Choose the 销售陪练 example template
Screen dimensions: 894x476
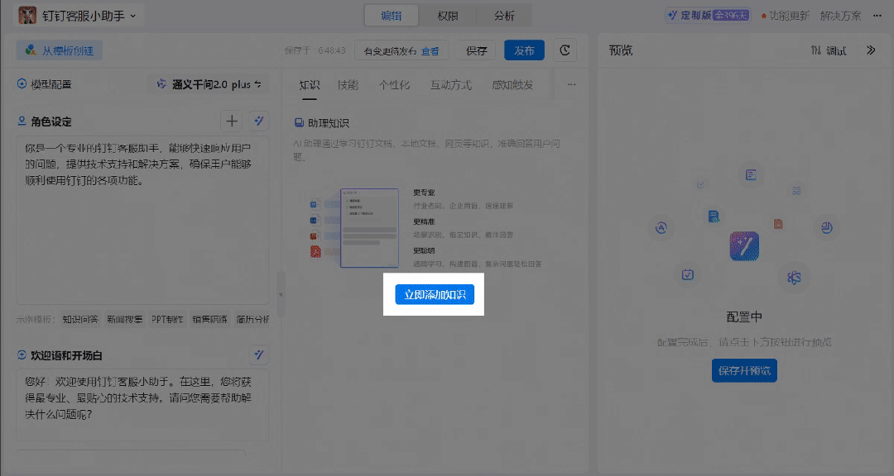pos(209,320)
